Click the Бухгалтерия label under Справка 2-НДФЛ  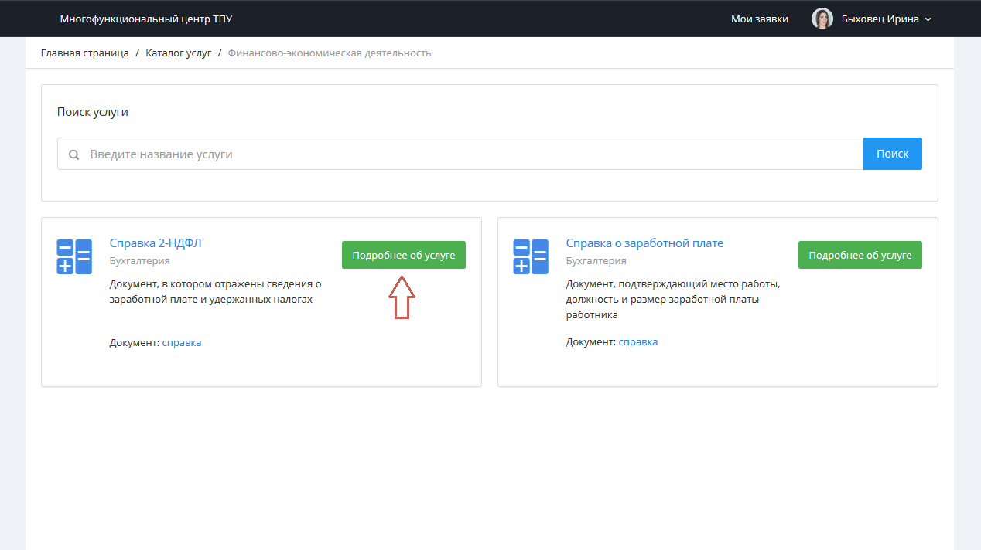[138, 261]
